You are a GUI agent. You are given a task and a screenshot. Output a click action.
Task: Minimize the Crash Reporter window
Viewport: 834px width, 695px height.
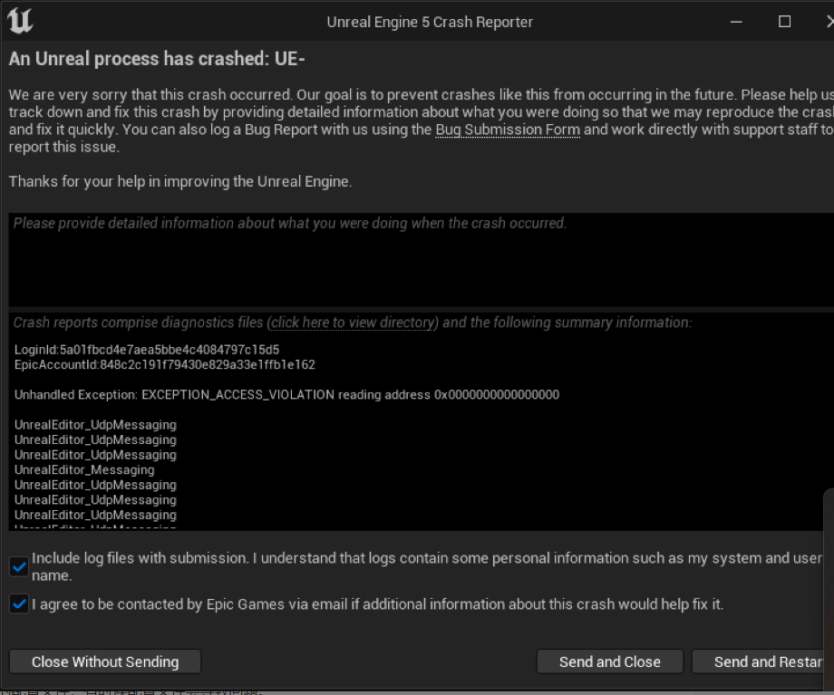[x=736, y=22]
